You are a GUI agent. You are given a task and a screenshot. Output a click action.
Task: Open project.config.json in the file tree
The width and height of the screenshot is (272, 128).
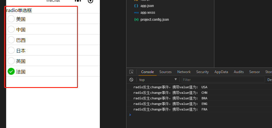155,20
